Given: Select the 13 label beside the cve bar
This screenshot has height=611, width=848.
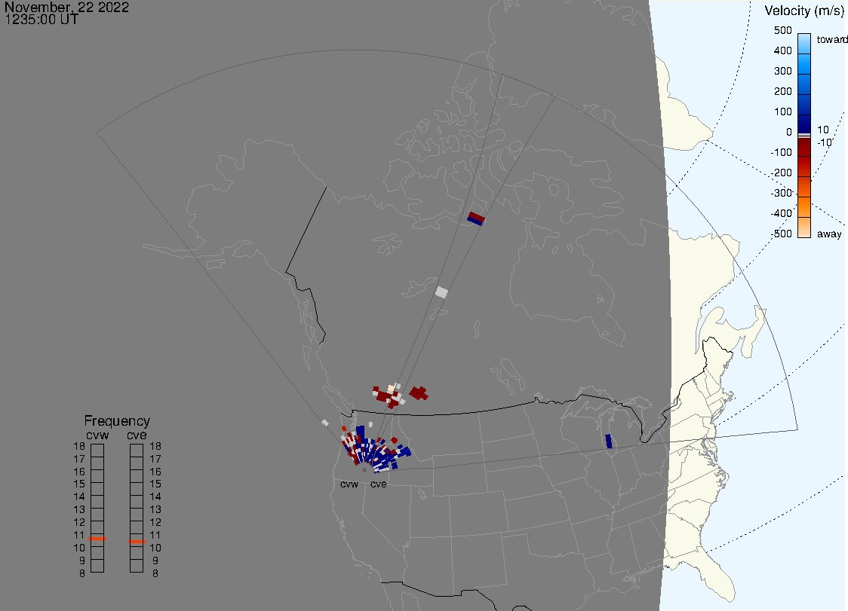Looking at the screenshot, I should [x=155, y=510].
